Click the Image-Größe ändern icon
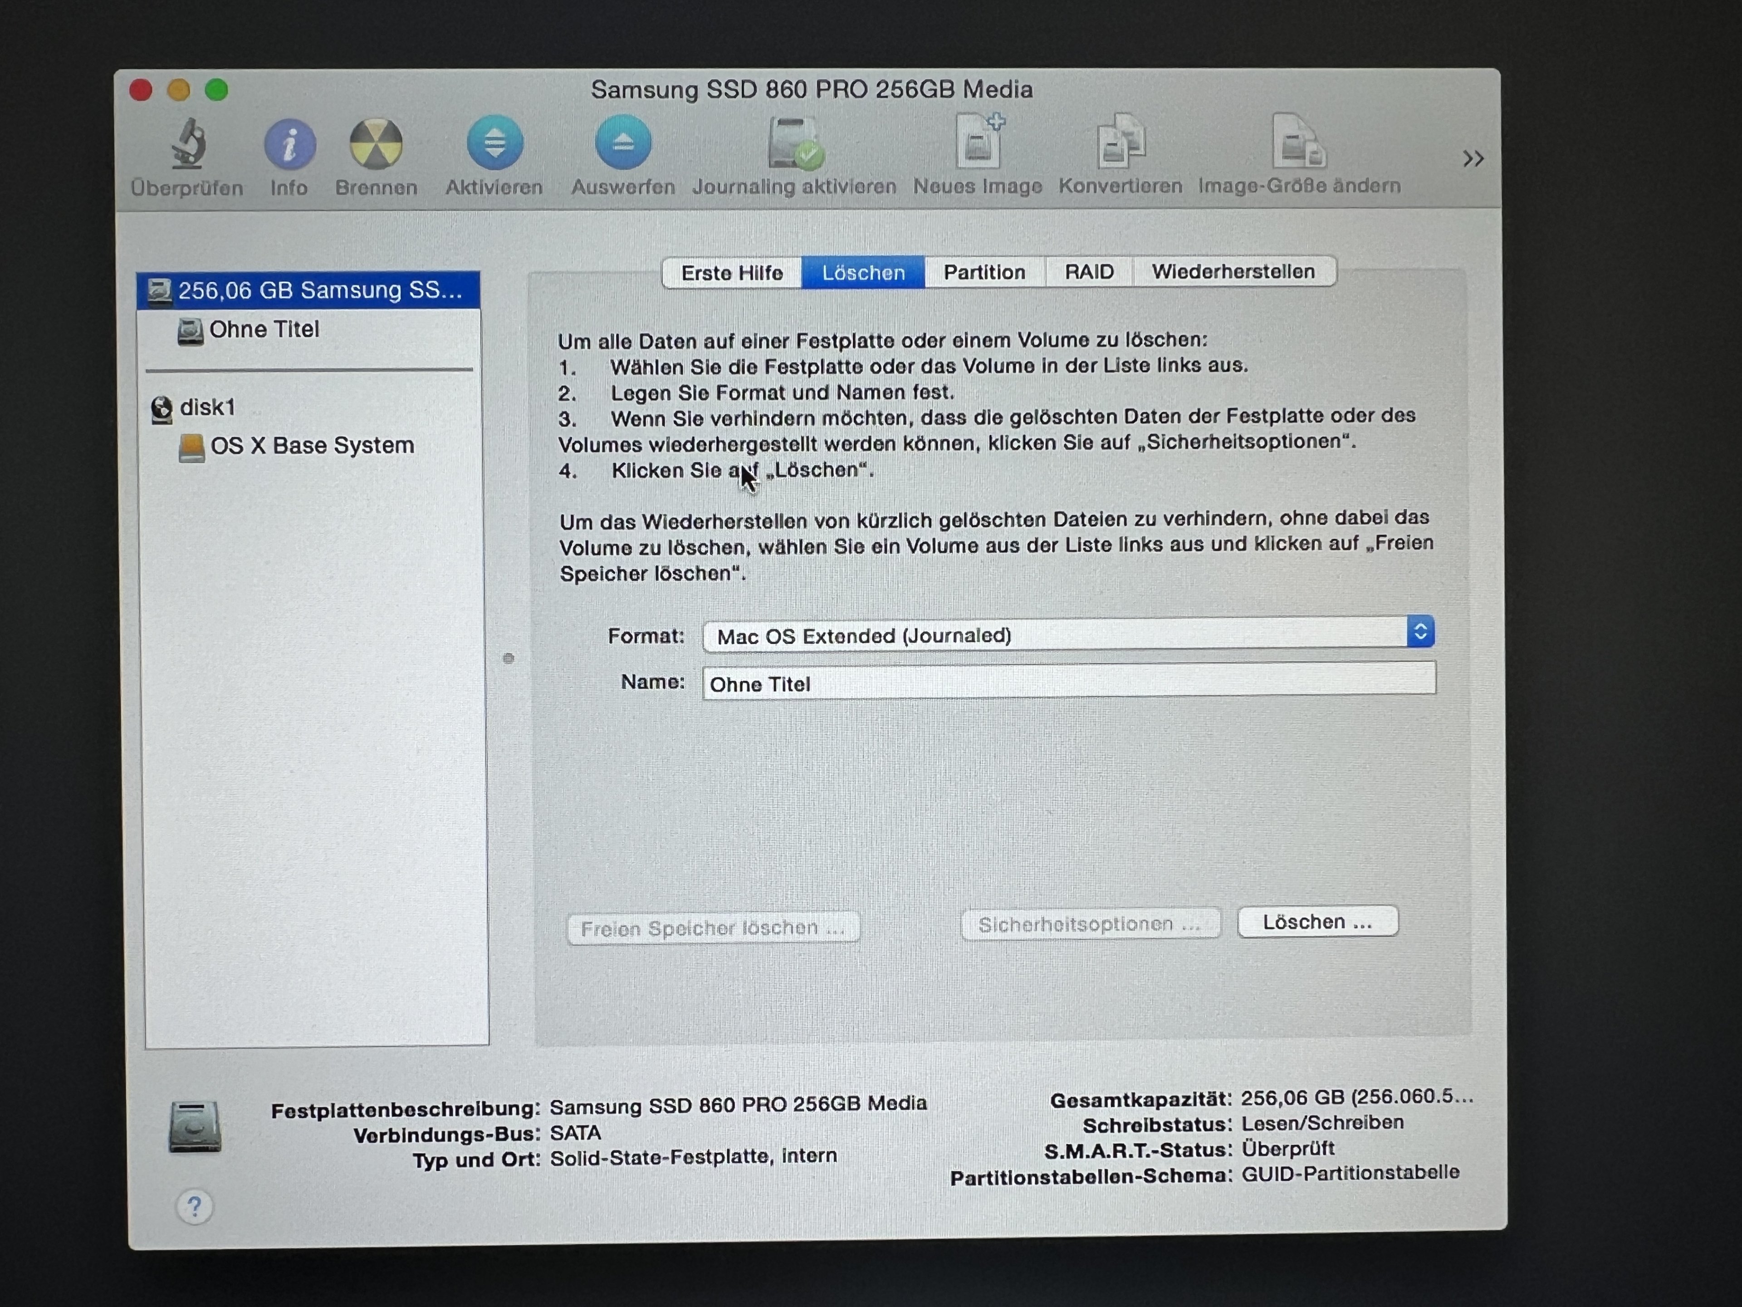 click(1299, 141)
